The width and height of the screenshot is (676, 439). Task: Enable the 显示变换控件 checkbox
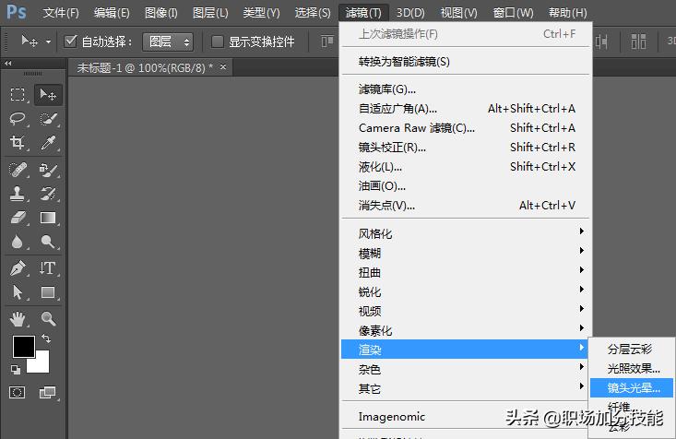click(218, 42)
